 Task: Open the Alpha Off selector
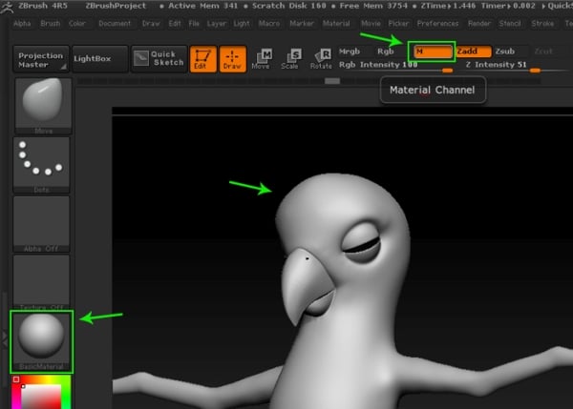click(x=41, y=222)
